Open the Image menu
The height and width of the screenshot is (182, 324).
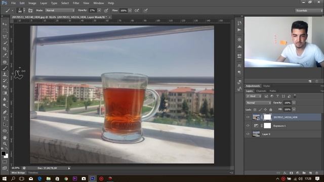[x=32, y=3]
